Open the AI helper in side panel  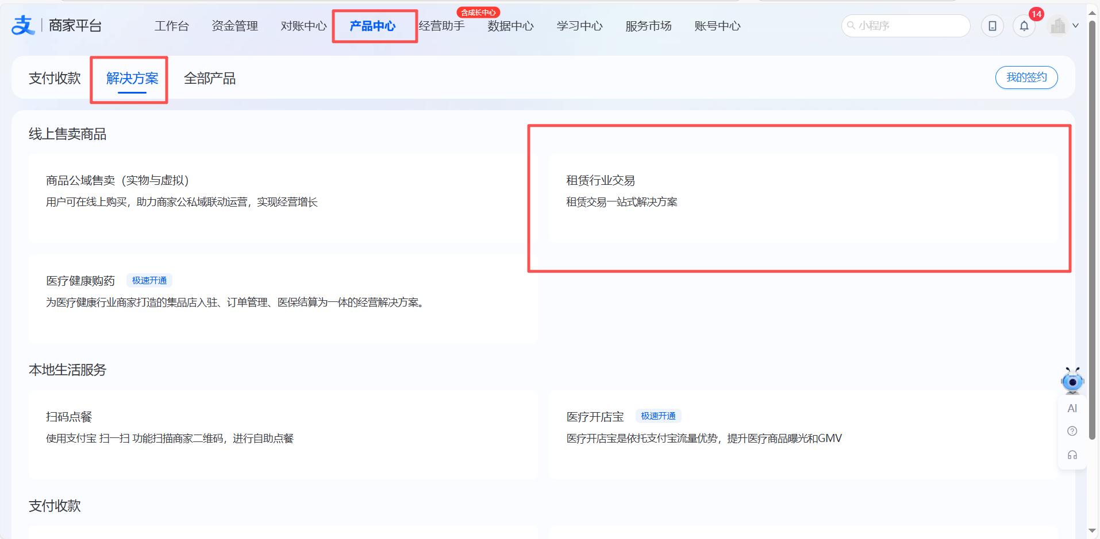click(1072, 408)
